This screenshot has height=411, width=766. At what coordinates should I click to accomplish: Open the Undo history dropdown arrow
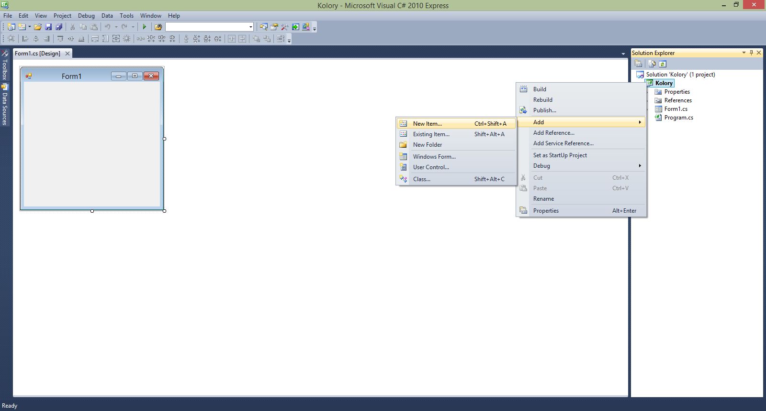pyautogui.click(x=116, y=27)
